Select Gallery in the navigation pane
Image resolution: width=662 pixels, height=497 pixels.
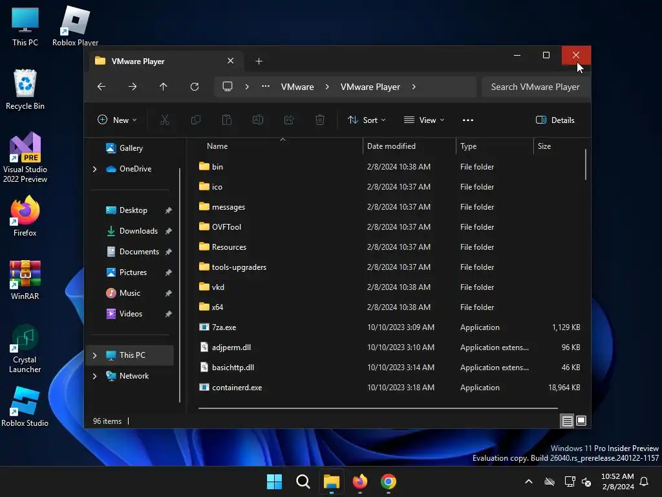131,148
